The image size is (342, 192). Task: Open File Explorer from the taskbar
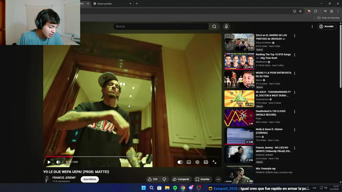167,188
